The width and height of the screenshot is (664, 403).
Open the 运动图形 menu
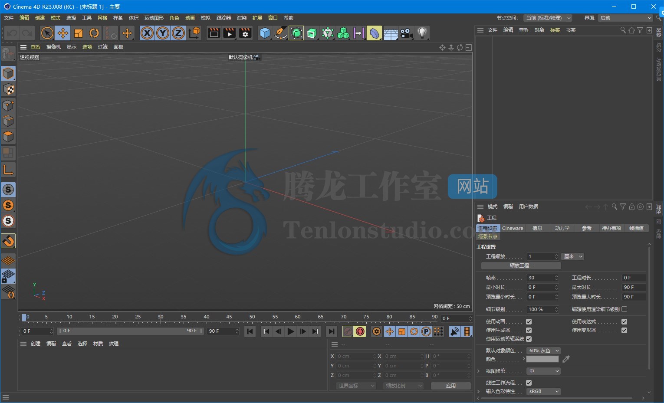click(154, 18)
